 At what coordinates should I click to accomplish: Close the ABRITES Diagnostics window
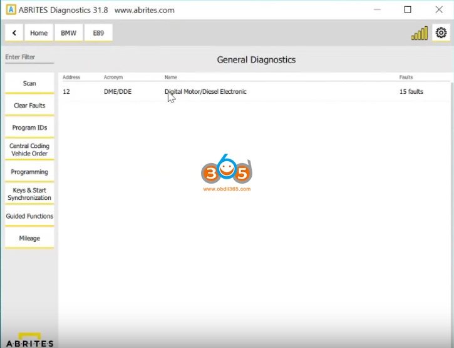point(439,10)
